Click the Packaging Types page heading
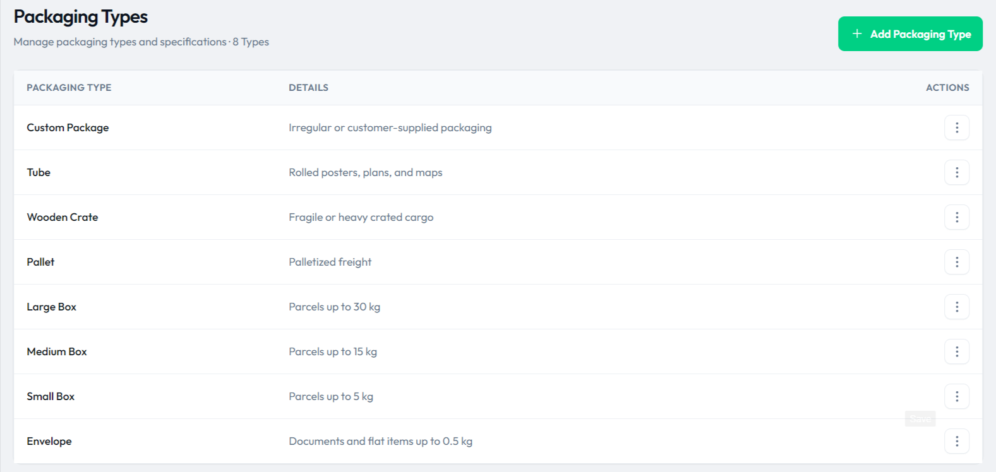The height and width of the screenshot is (472, 996). point(81,17)
